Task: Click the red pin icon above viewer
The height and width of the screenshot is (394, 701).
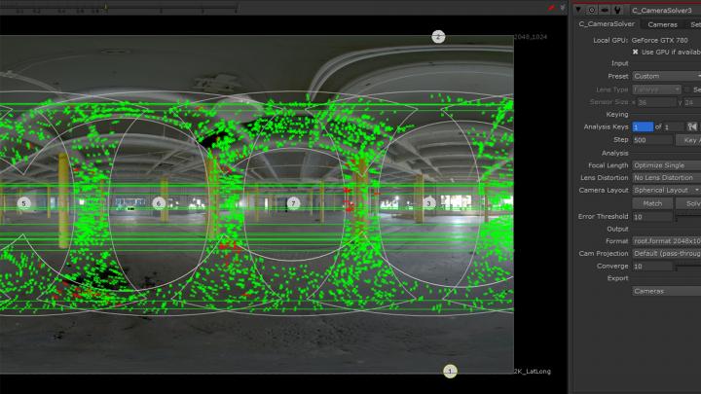Action: click(551, 7)
